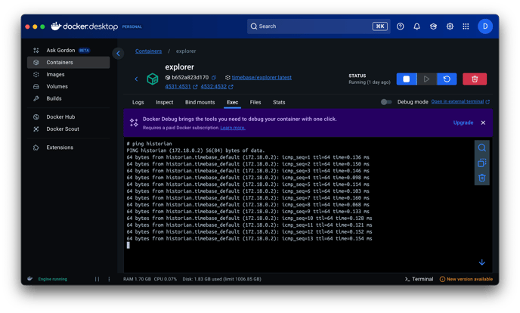Switch to the Logs tab
Image resolution: width=520 pixels, height=313 pixels.
point(138,102)
